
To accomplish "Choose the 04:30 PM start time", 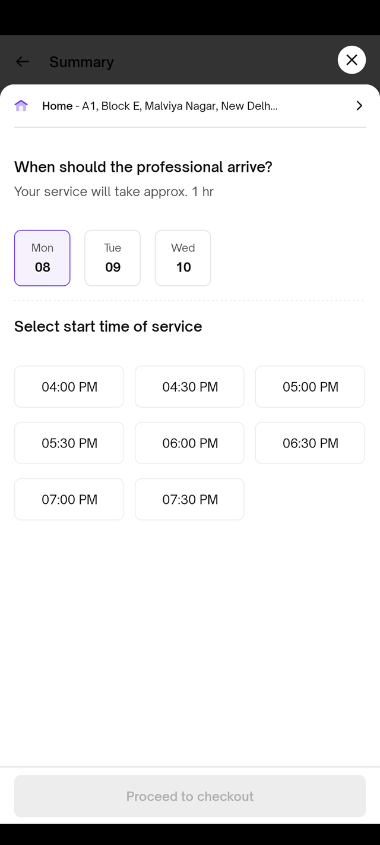I will (190, 387).
